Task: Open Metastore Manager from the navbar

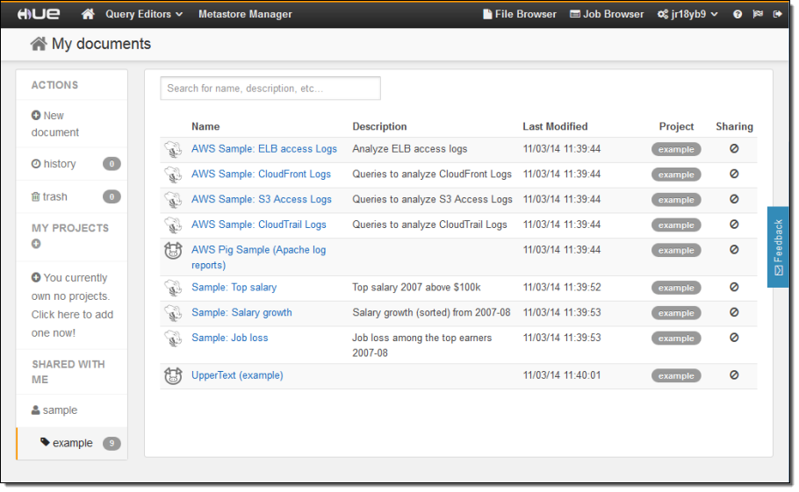Action: pos(245,14)
